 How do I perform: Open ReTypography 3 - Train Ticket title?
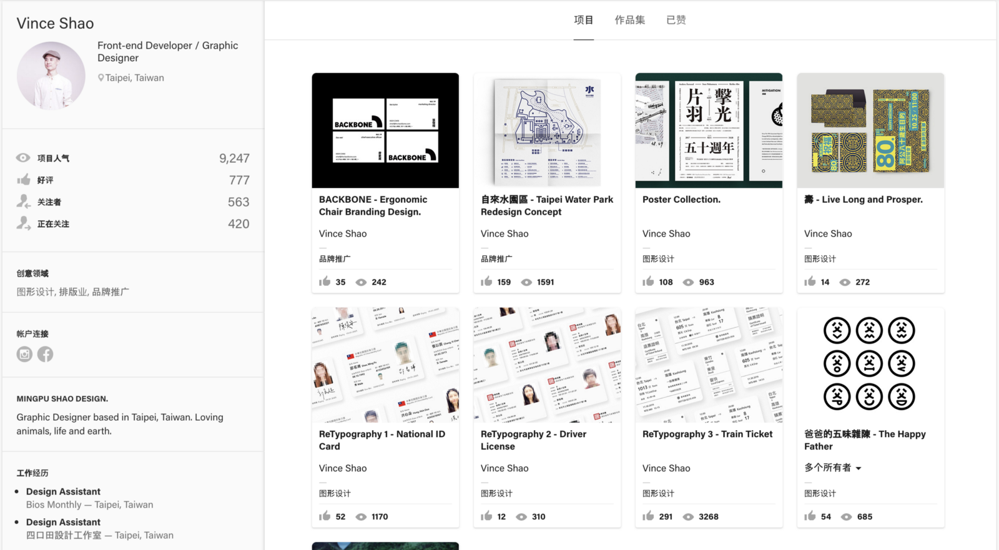[x=707, y=434]
